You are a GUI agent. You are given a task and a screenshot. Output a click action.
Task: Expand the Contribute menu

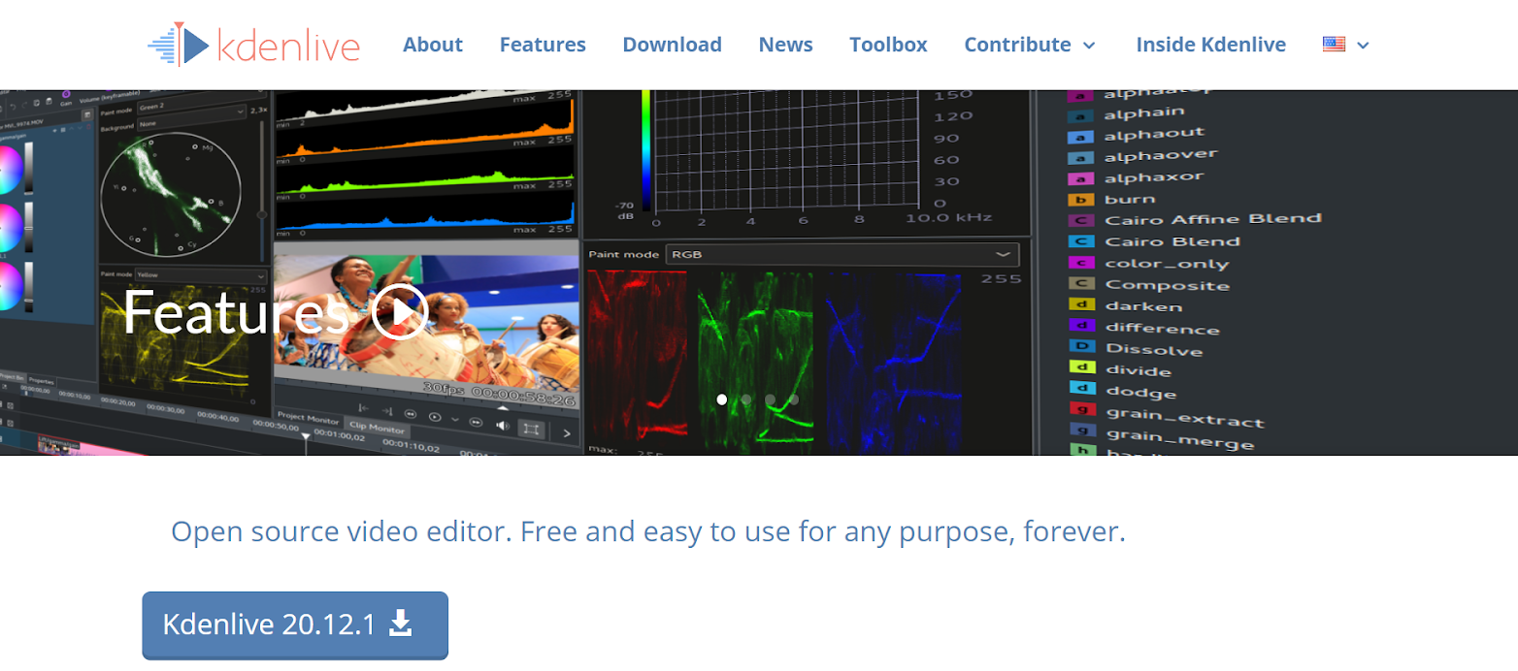(x=1029, y=45)
